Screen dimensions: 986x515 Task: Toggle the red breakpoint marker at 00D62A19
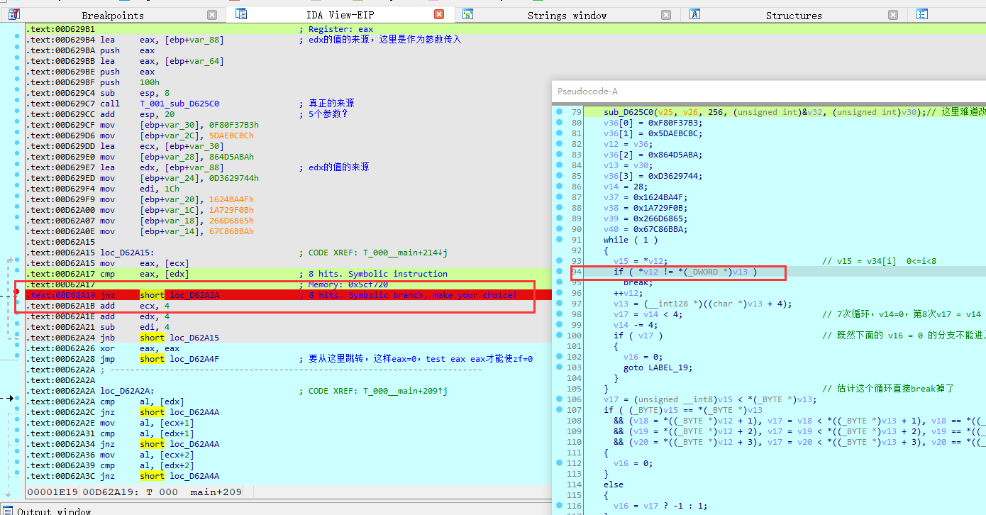(x=16, y=293)
